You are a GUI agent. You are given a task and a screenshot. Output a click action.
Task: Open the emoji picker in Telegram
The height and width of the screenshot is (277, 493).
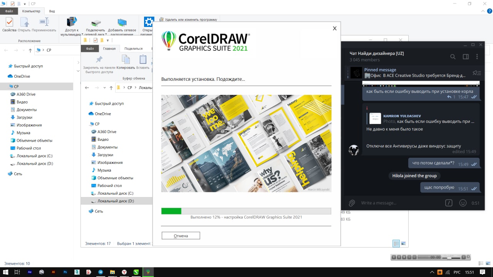(463, 203)
